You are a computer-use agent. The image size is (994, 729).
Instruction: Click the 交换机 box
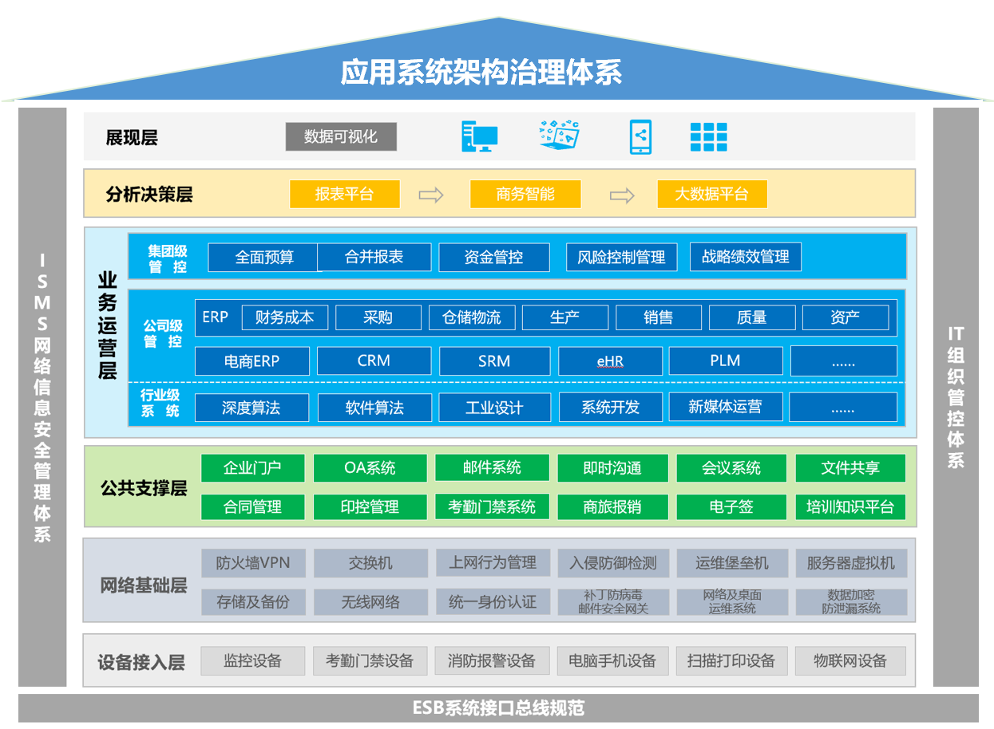point(370,563)
